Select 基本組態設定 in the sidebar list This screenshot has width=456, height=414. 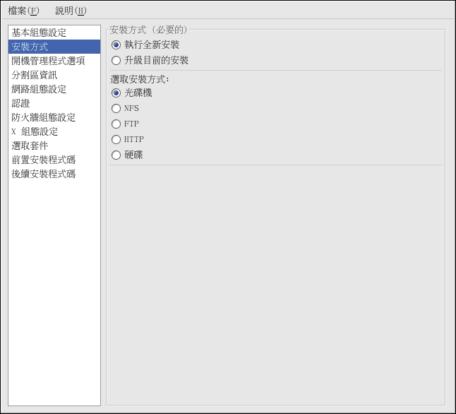39,33
